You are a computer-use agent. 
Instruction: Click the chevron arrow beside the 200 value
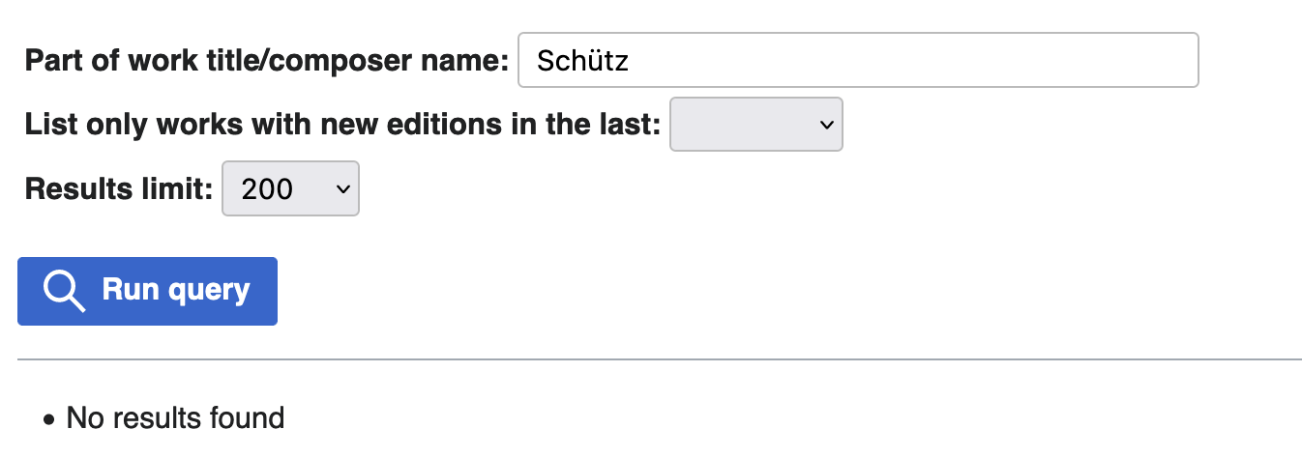pyautogui.click(x=341, y=188)
